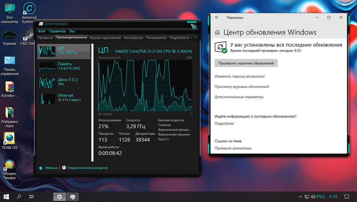Viewport: 357px width, 202px height.
Task: Open Панель управления desktop icon
Action: [x=10, y=66]
